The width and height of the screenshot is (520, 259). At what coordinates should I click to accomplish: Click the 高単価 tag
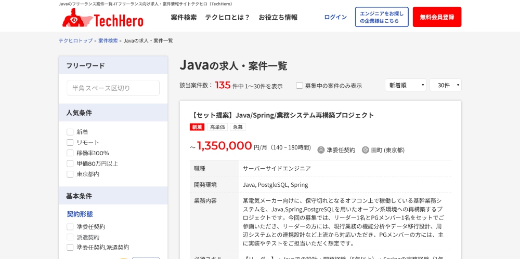click(217, 127)
